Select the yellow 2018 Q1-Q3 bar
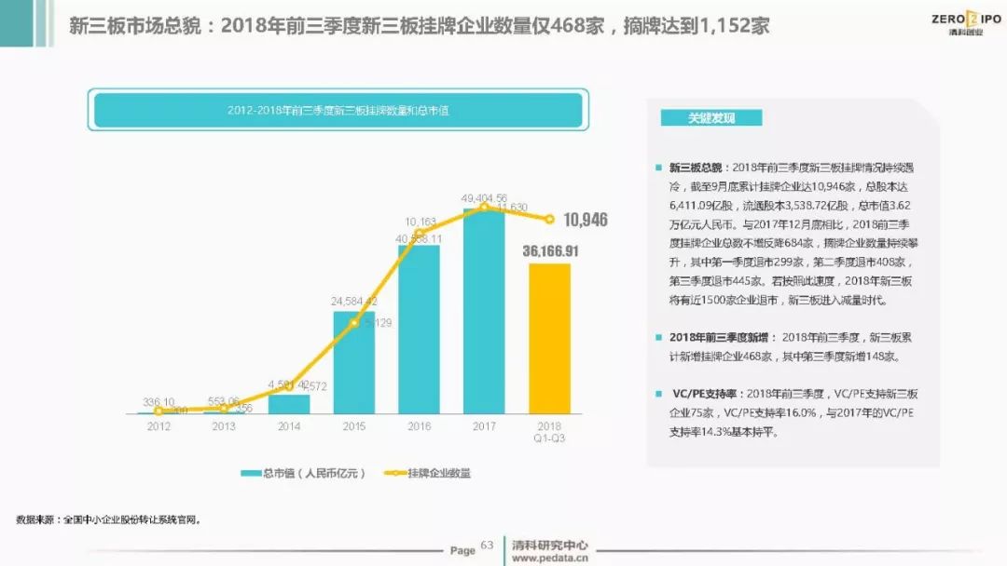The width and height of the screenshot is (1007, 566). (x=548, y=338)
